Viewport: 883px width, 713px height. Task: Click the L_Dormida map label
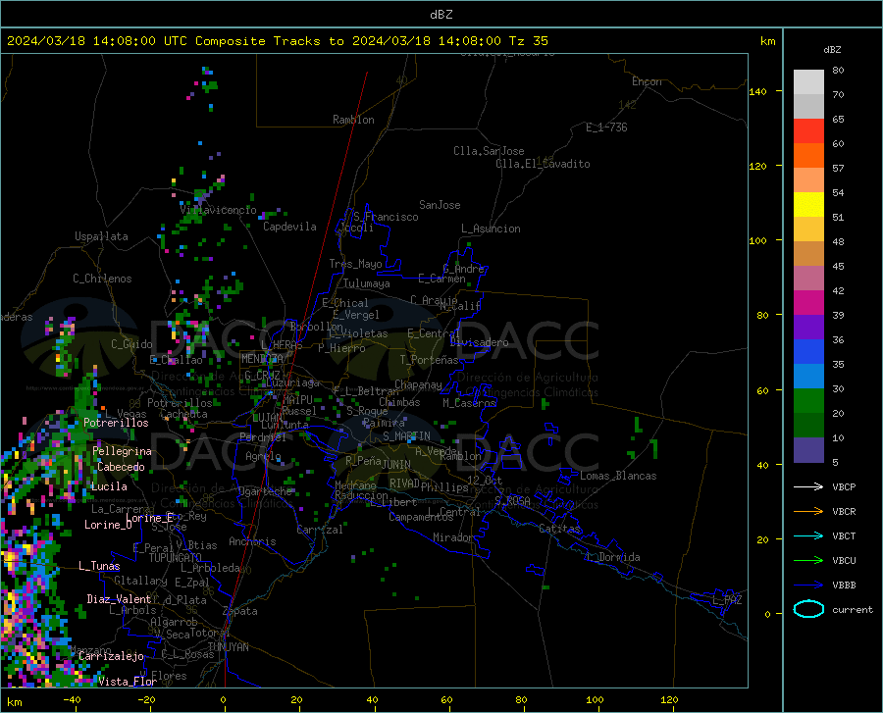click(613, 557)
